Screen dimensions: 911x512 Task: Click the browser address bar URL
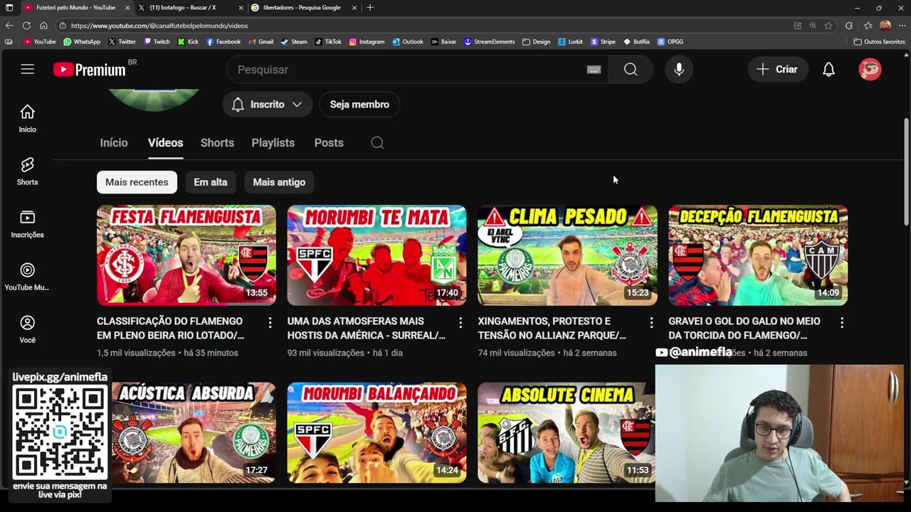pyautogui.click(x=159, y=26)
